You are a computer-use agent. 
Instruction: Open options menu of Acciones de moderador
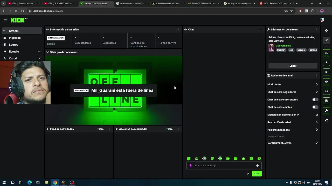tap(178, 129)
